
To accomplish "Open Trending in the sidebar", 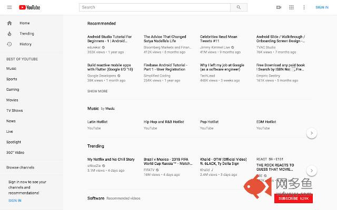I will [x=27, y=34].
